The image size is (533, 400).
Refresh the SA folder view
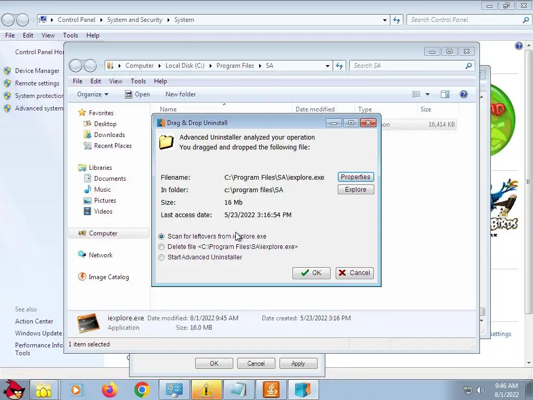339,66
